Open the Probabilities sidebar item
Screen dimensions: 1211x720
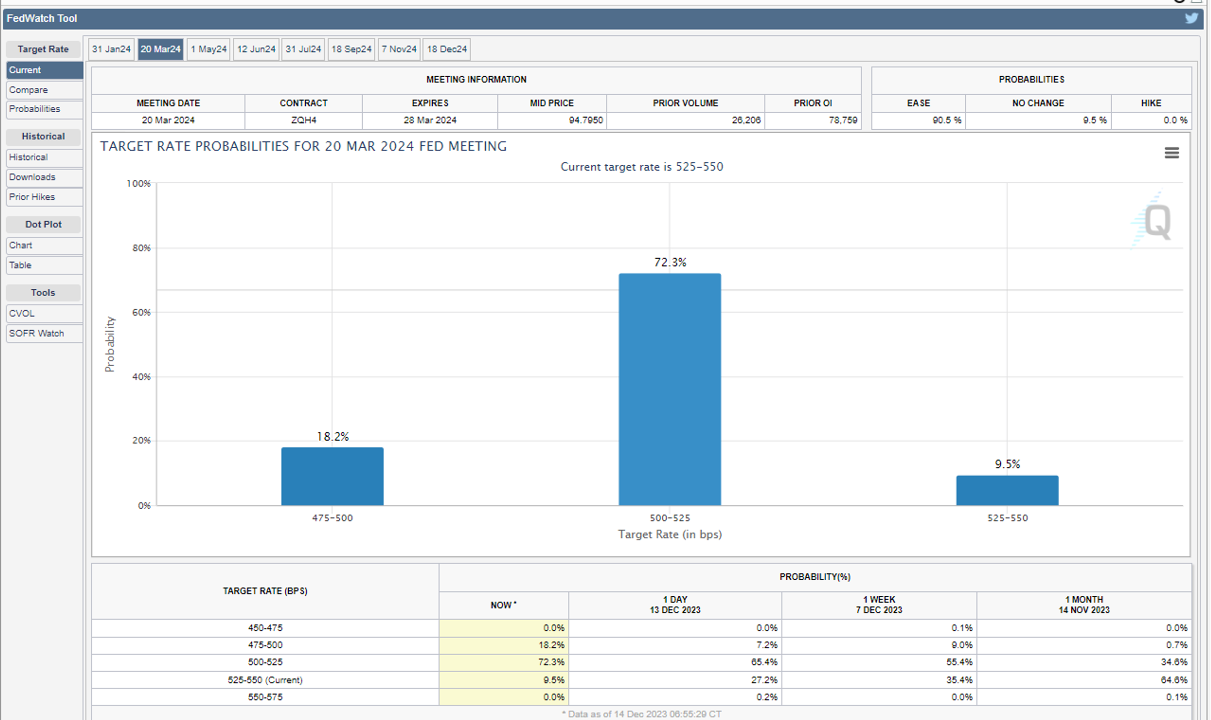[44, 109]
